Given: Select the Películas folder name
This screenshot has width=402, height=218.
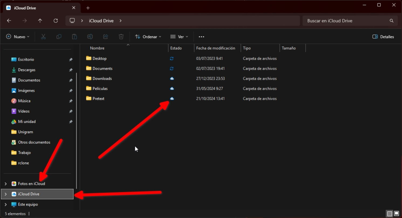Looking at the screenshot, I should pyautogui.click(x=100, y=89).
